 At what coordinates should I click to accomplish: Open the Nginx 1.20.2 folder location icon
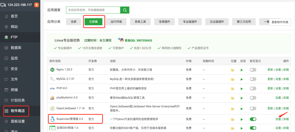pyautogui.click(x=233, y=70)
